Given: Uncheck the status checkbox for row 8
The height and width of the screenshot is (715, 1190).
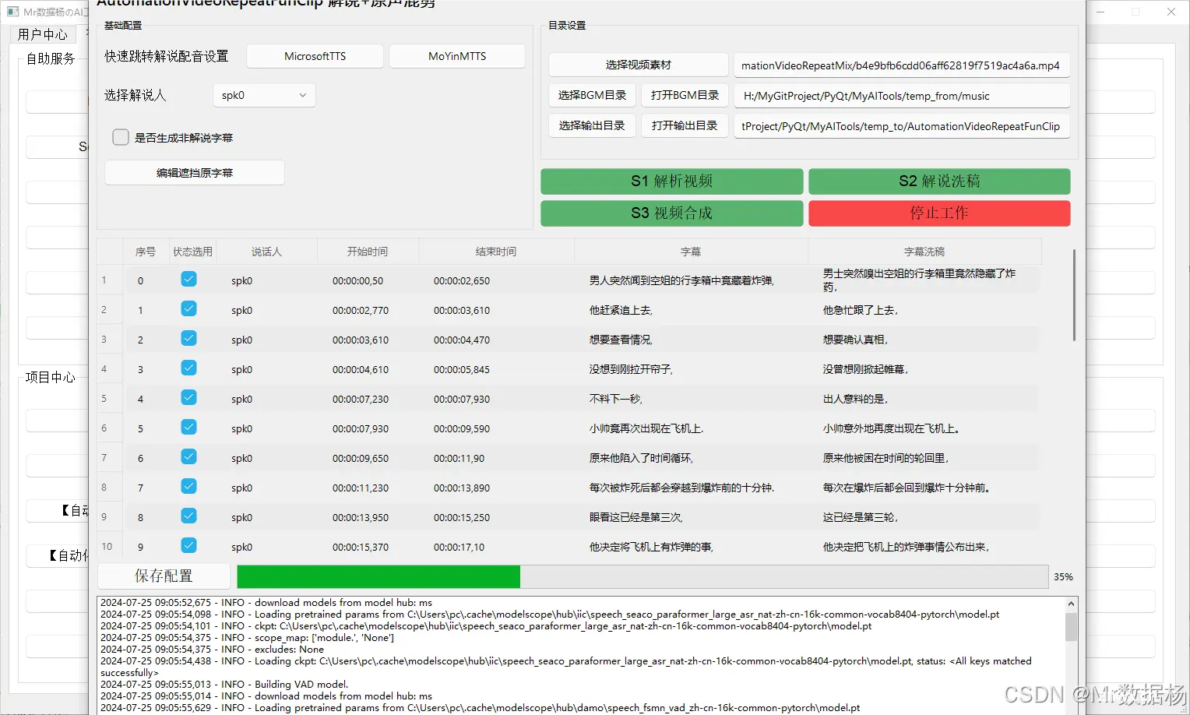Looking at the screenshot, I should click(188, 516).
